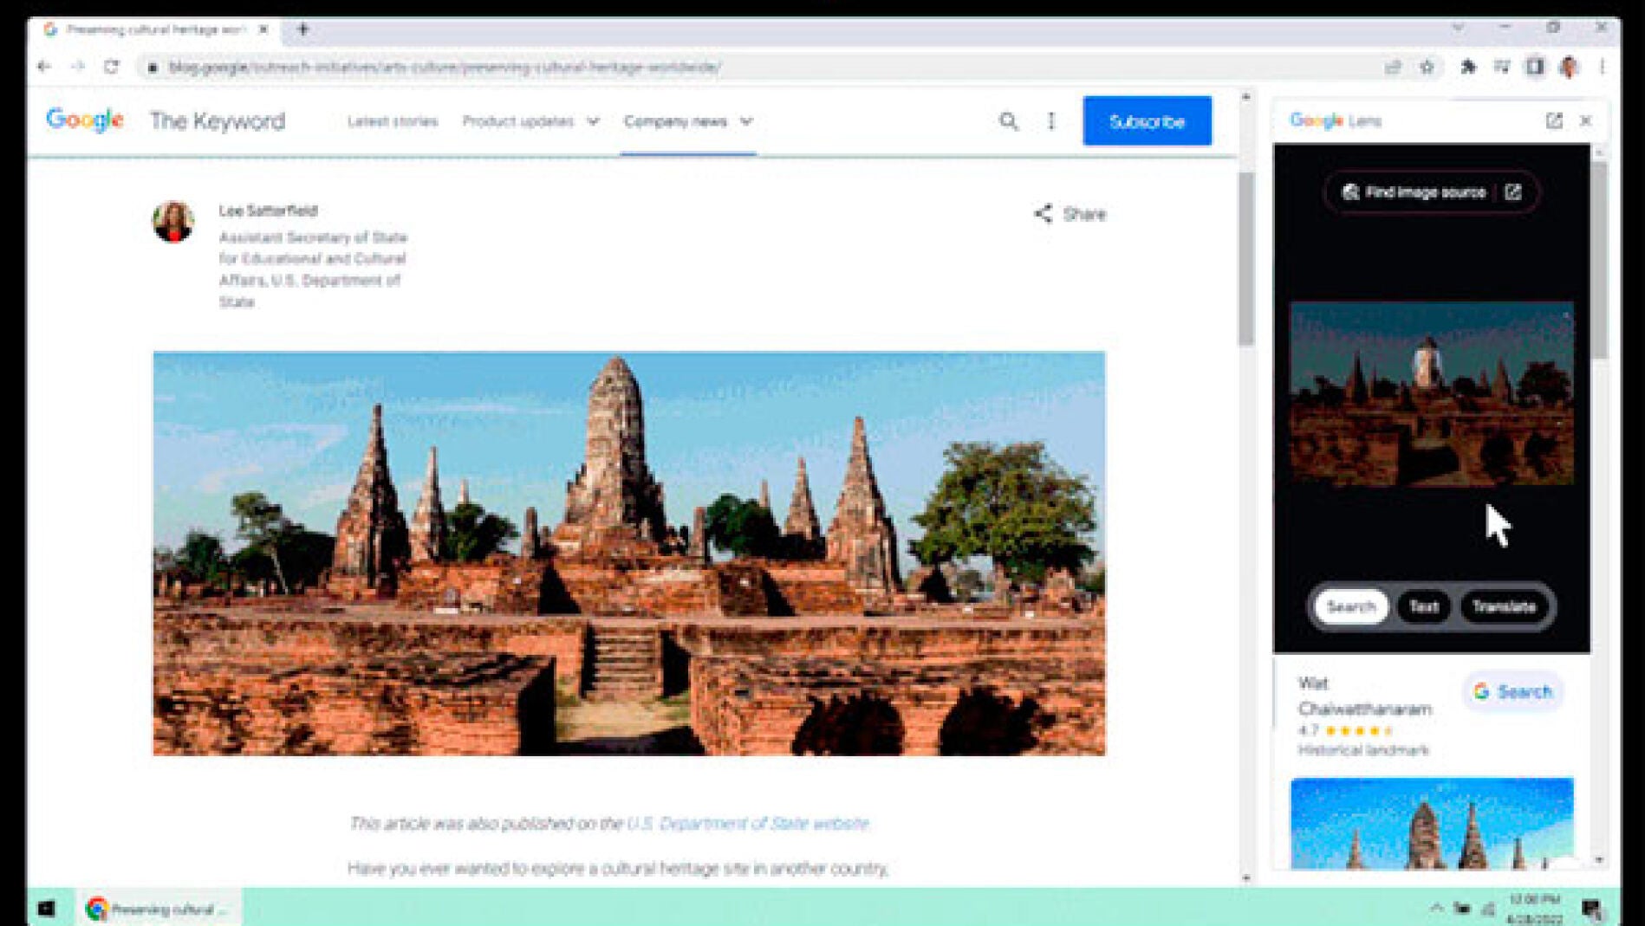Image resolution: width=1645 pixels, height=926 pixels.
Task: Show hidden system tray icons
Action: pos(1436,908)
